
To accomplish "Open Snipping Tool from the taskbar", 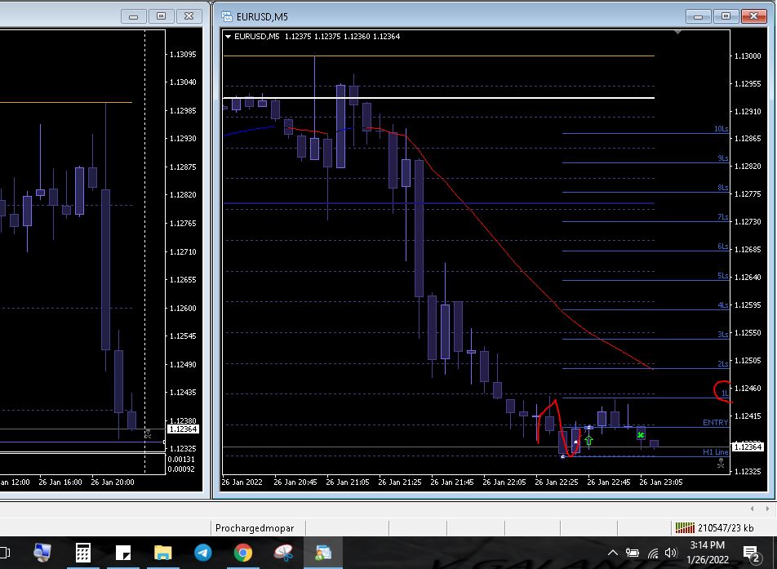I will click(x=283, y=553).
